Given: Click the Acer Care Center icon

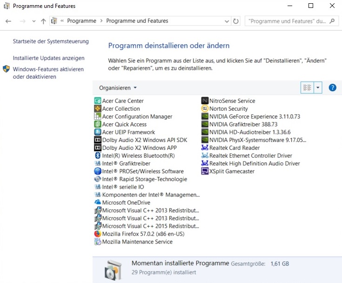Looking at the screenshot, I should (x=98, y=101).
